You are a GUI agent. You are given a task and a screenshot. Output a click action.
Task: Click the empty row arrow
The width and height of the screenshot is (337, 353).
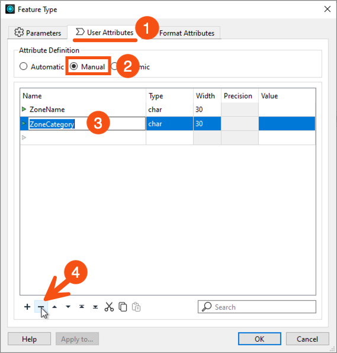(x=24, y=137)
